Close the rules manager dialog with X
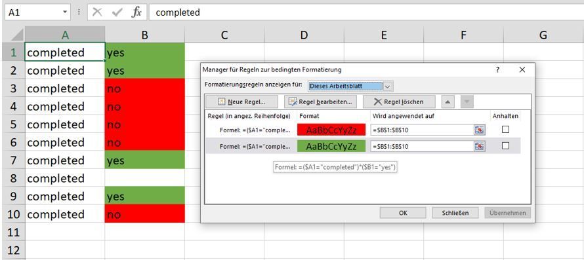584x260 pixels. click(x=522, y=69)
